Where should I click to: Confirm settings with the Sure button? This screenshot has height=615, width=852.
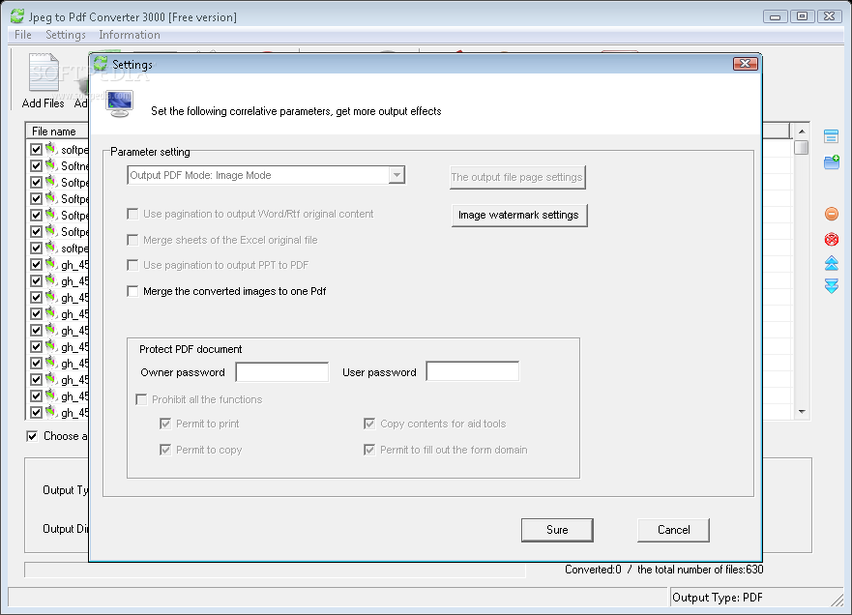point(557,530)
